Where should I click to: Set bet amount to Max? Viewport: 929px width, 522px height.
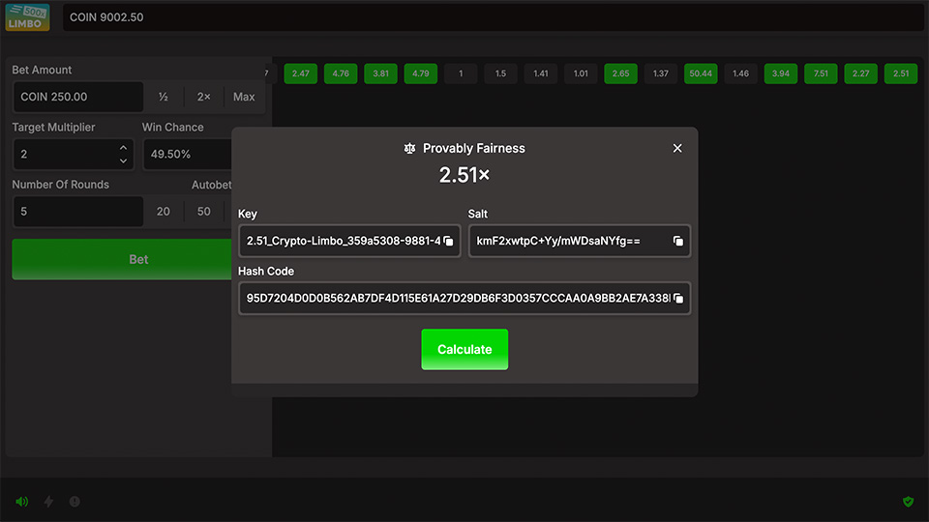tap(244, 97)
